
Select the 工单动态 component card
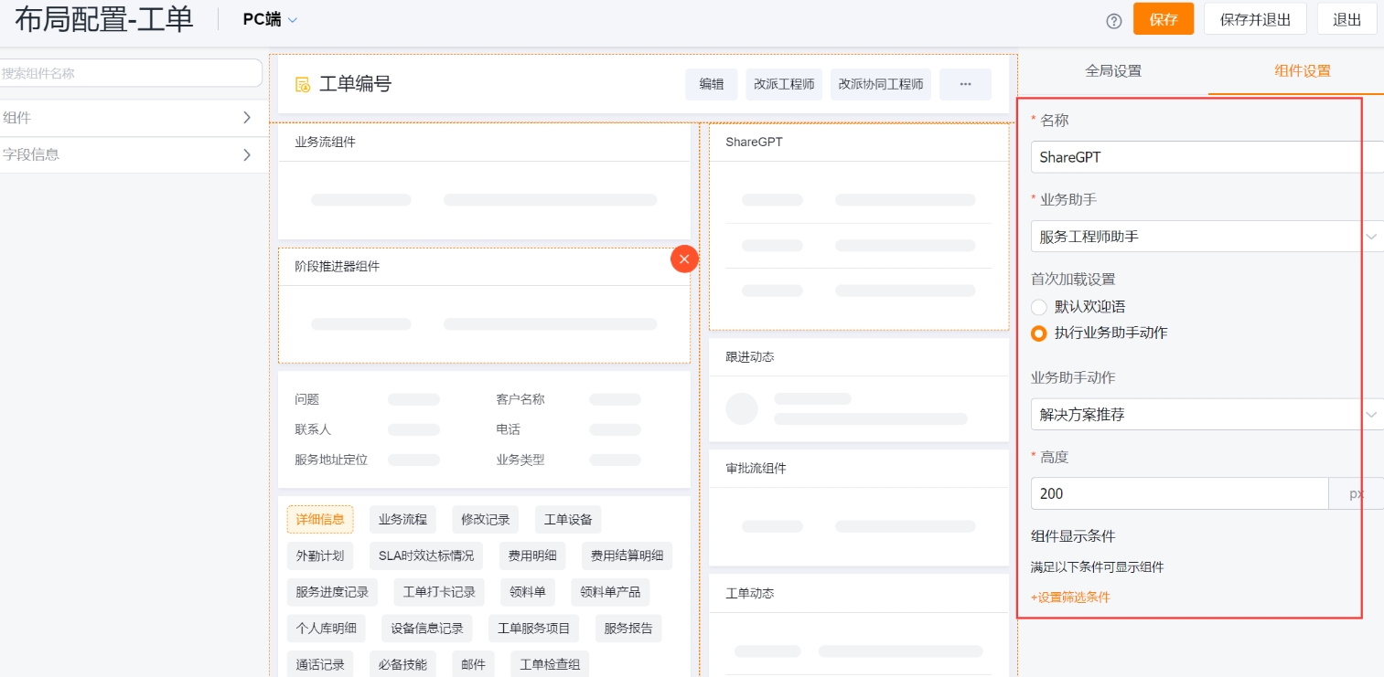coord(859,626)
